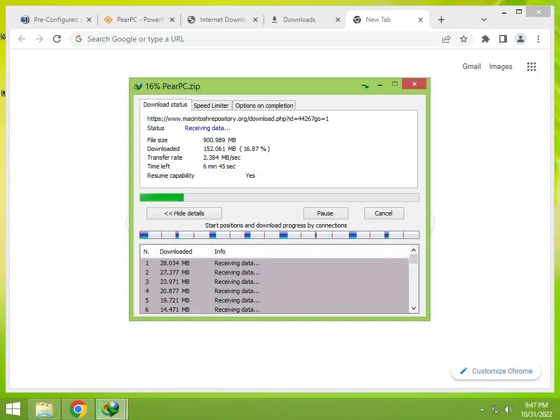Select connection row 1 with 28.034 MB
This screenshot has height=420, width=560.
pos(275,263)
